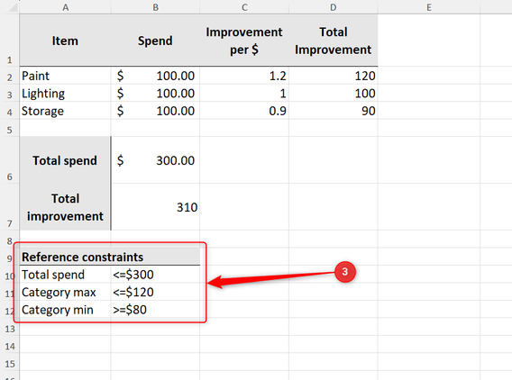Select Storage spend cell $100.00
Screen dimensions: 512x380
pos(155,111)
